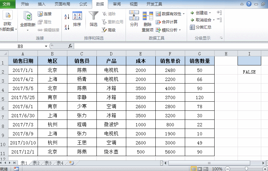Open the 排序 sort dialog
268x171 pixels.
coord(77,19)
